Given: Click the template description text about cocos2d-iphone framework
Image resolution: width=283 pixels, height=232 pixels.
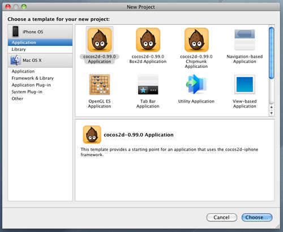Looking at the screenshot, I should [x=169, y=152].
